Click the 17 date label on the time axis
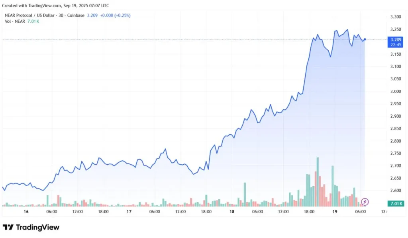The width and height of the screenshot is (408, 238). tap(129, 212)
